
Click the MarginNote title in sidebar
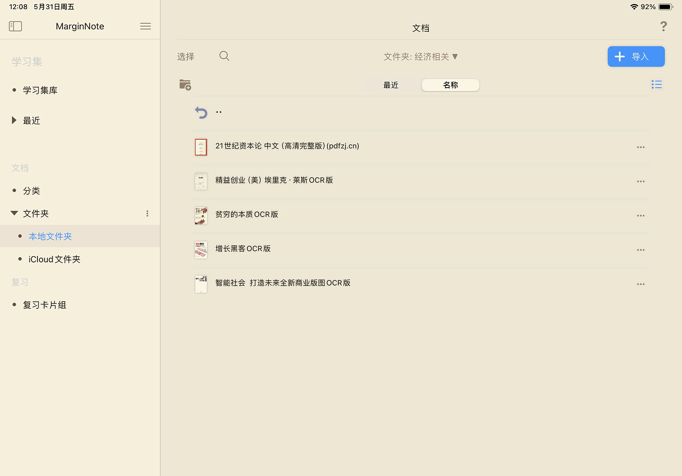(x=80, y=27)
